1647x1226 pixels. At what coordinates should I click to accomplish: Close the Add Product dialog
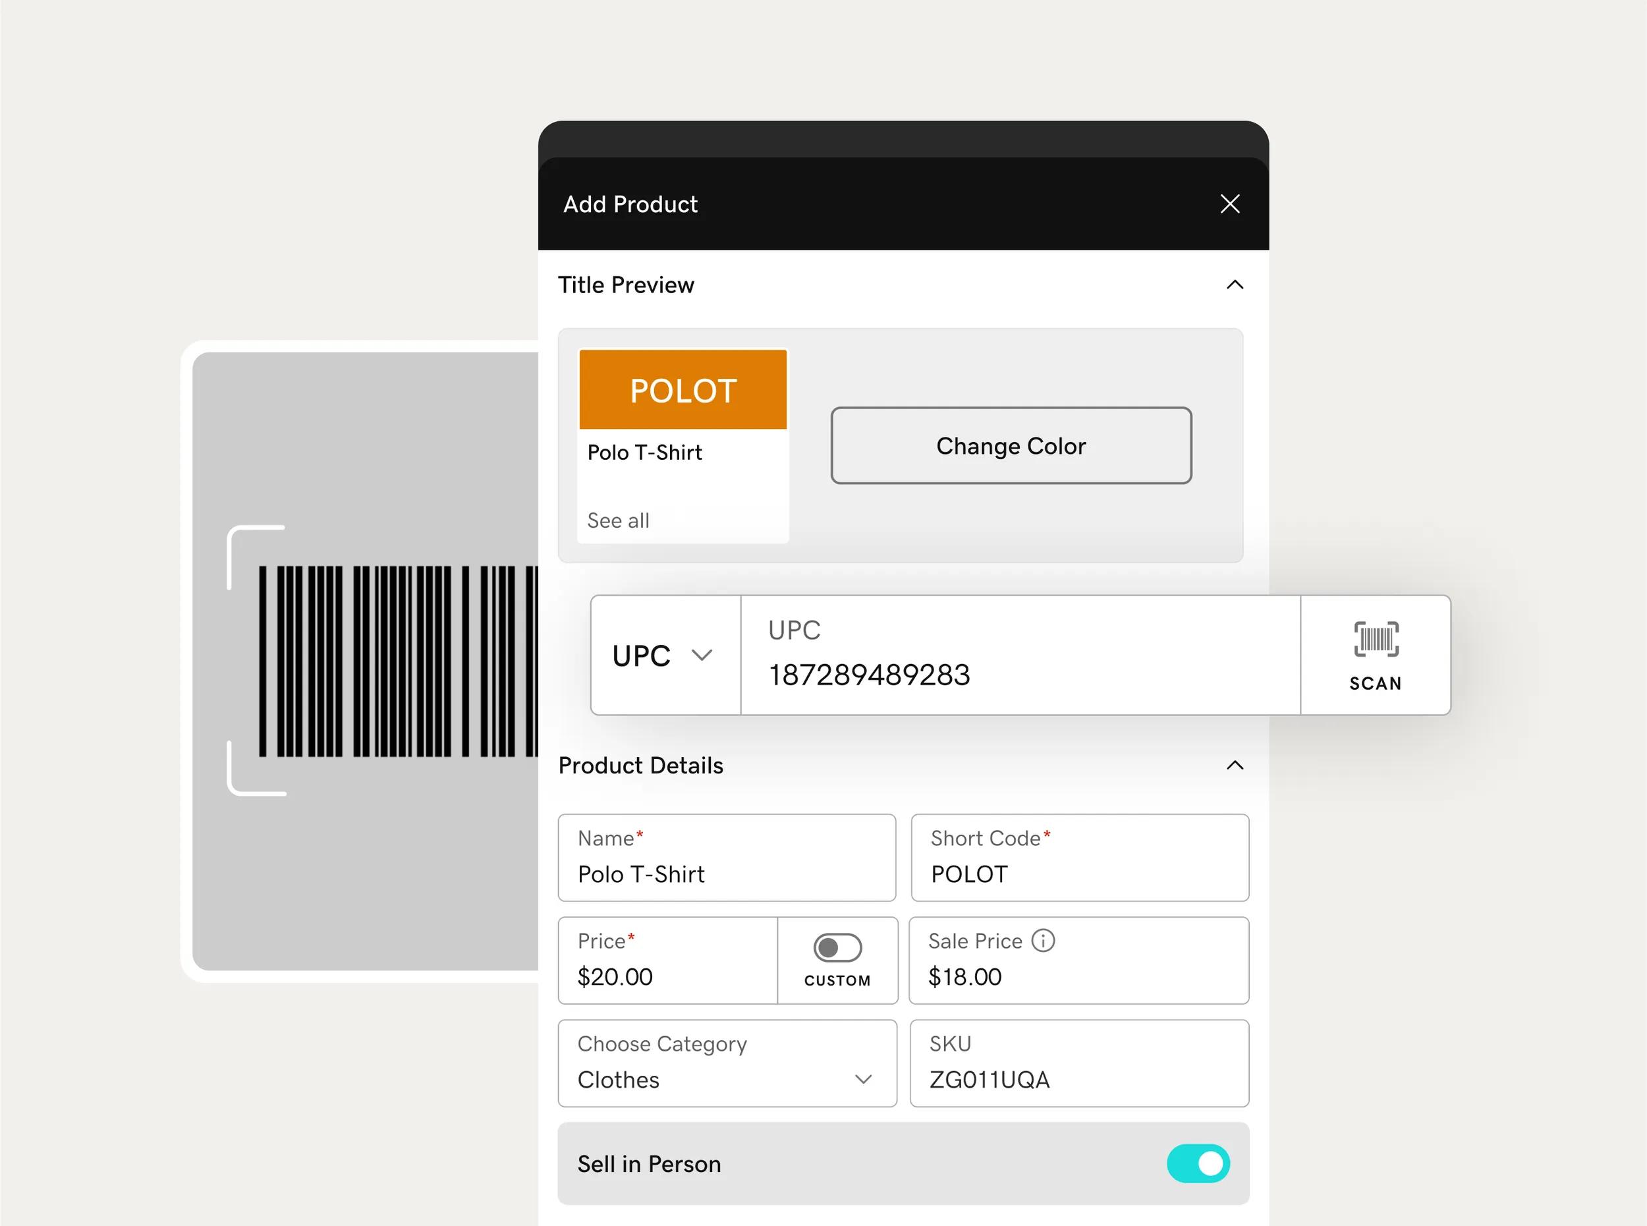click(x=1230, y=204)
